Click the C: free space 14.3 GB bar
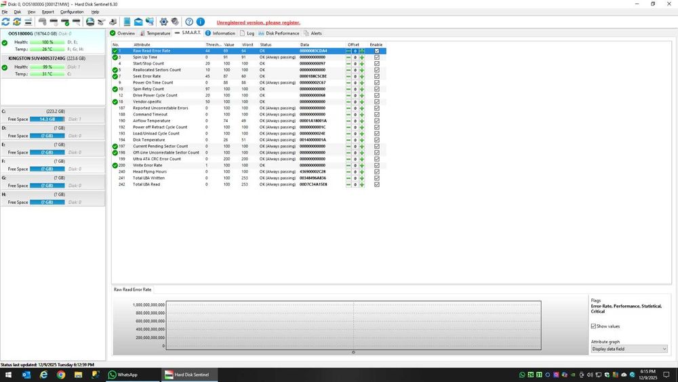This screenshot has height=382, width=678. pos(47,119)
